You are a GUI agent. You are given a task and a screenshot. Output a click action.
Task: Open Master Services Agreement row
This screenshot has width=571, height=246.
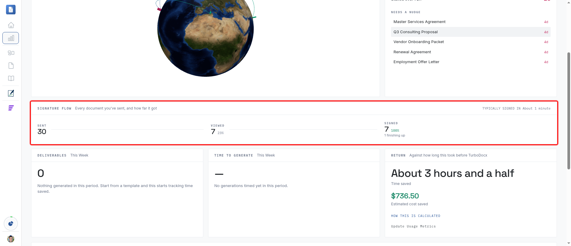point(471,22)
